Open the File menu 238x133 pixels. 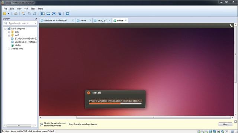coord(5,8)
